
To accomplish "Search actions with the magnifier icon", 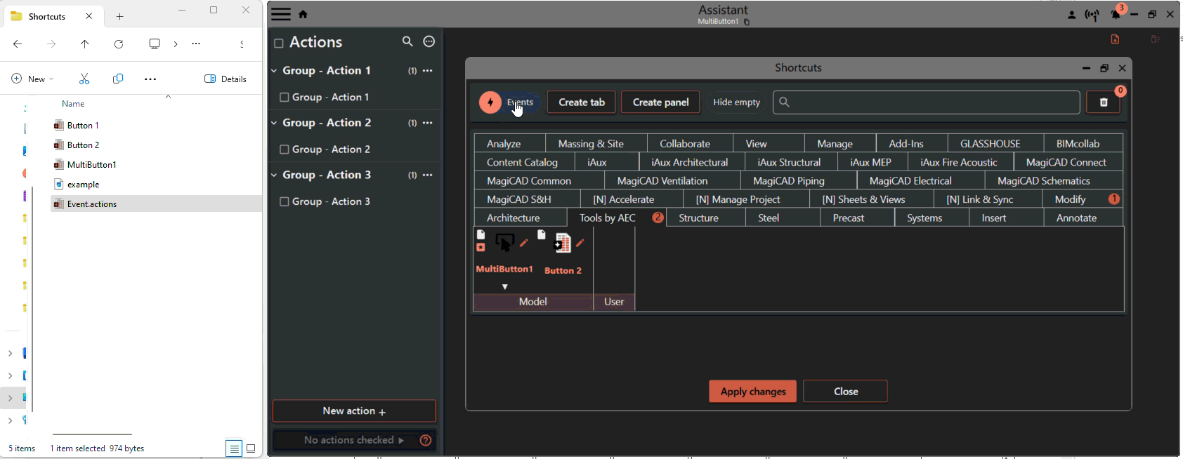I will (407, 42).
